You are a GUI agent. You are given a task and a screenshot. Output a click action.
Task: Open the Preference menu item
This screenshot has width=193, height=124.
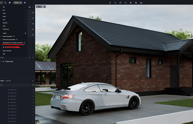[6, 29]
